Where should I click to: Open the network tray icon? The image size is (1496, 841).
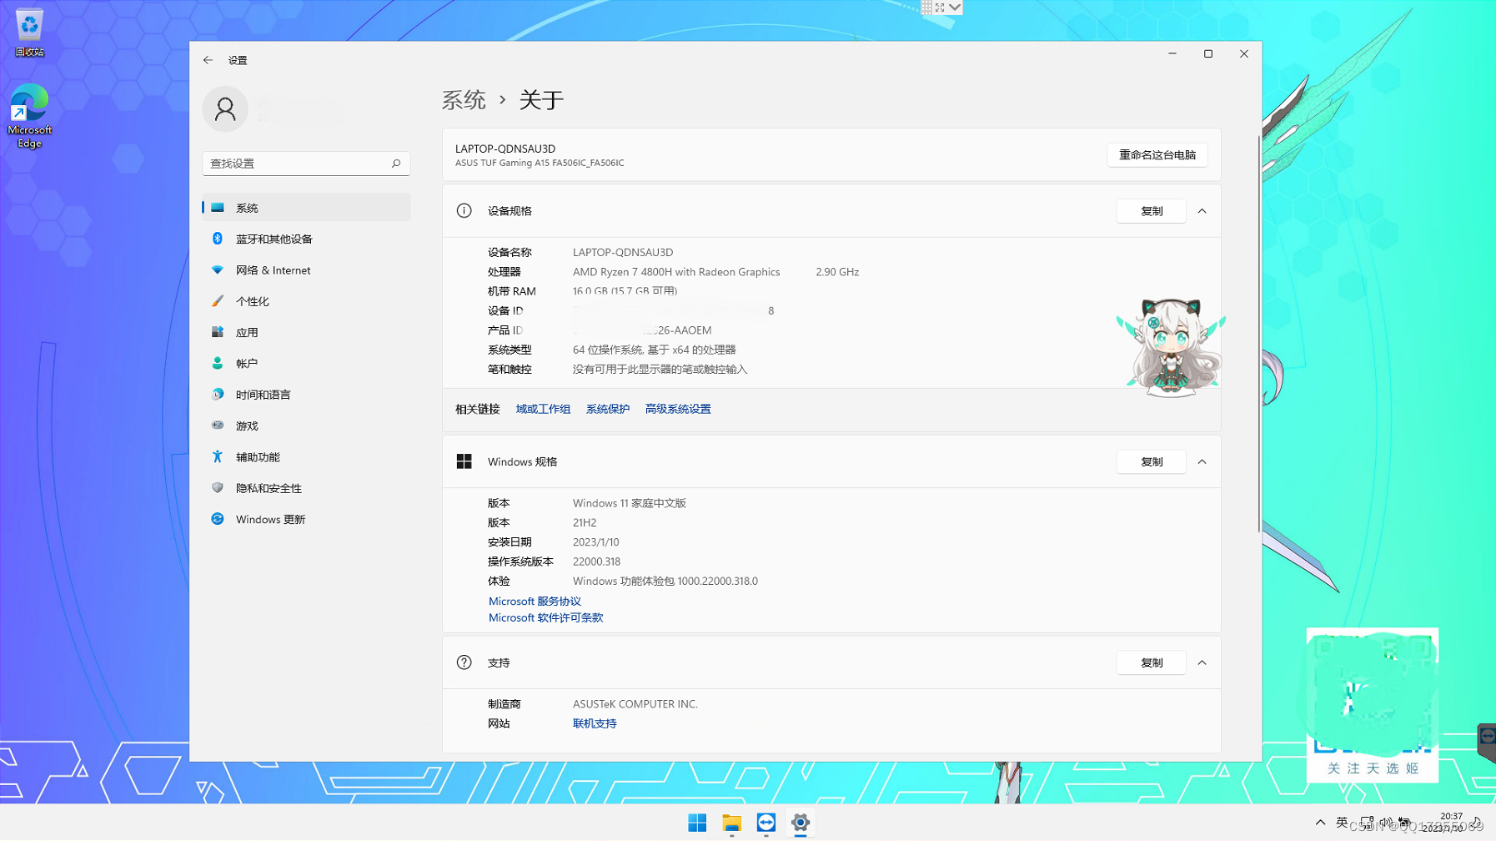pos(1366,823)
